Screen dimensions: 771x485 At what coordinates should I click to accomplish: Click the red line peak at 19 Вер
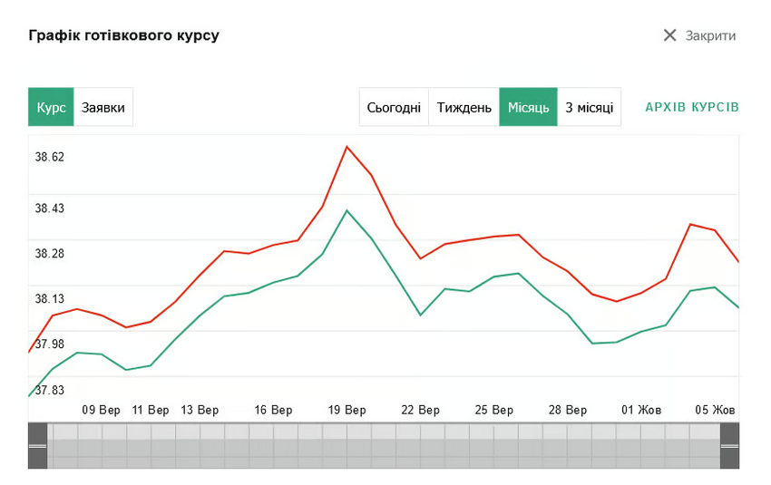[346, 146]
